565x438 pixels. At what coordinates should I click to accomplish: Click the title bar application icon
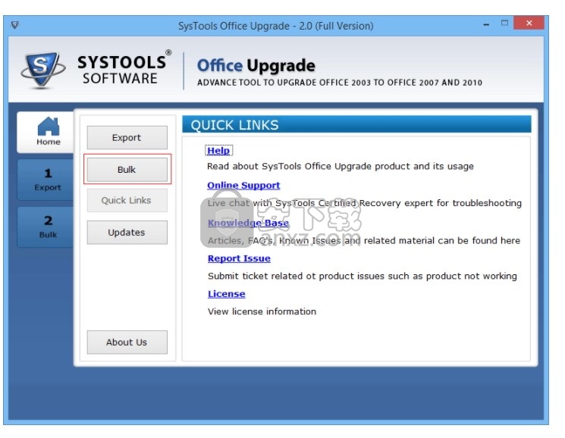click(x=14, y=25)
